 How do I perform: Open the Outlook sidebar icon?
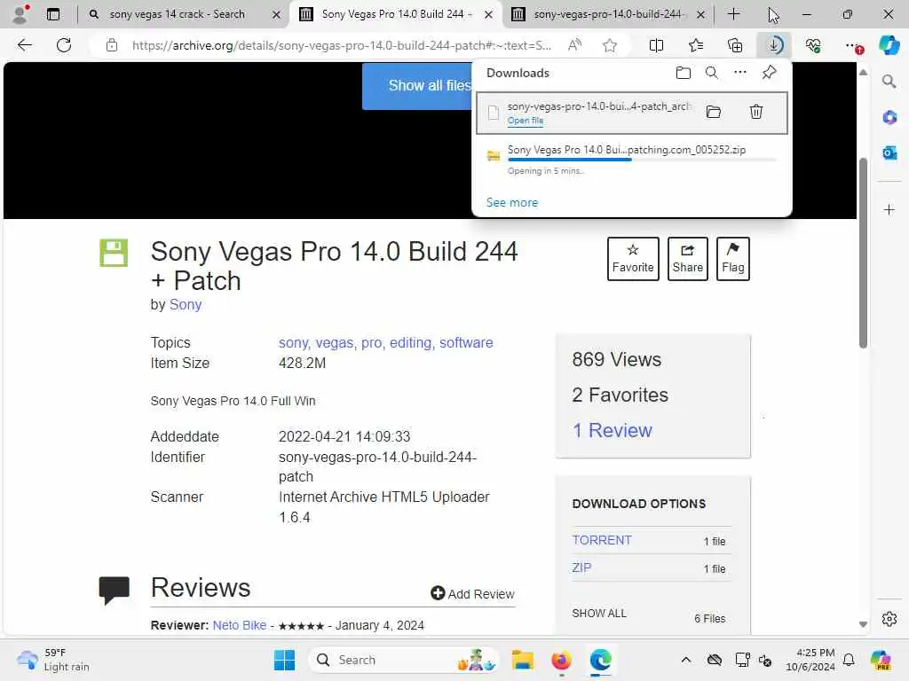889,153
